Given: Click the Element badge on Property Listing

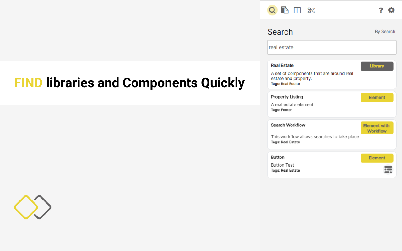Looking at the screenshot, I should point(377,98).
